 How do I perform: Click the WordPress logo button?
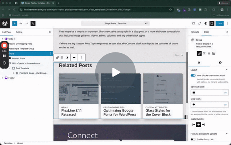(5, 23)
